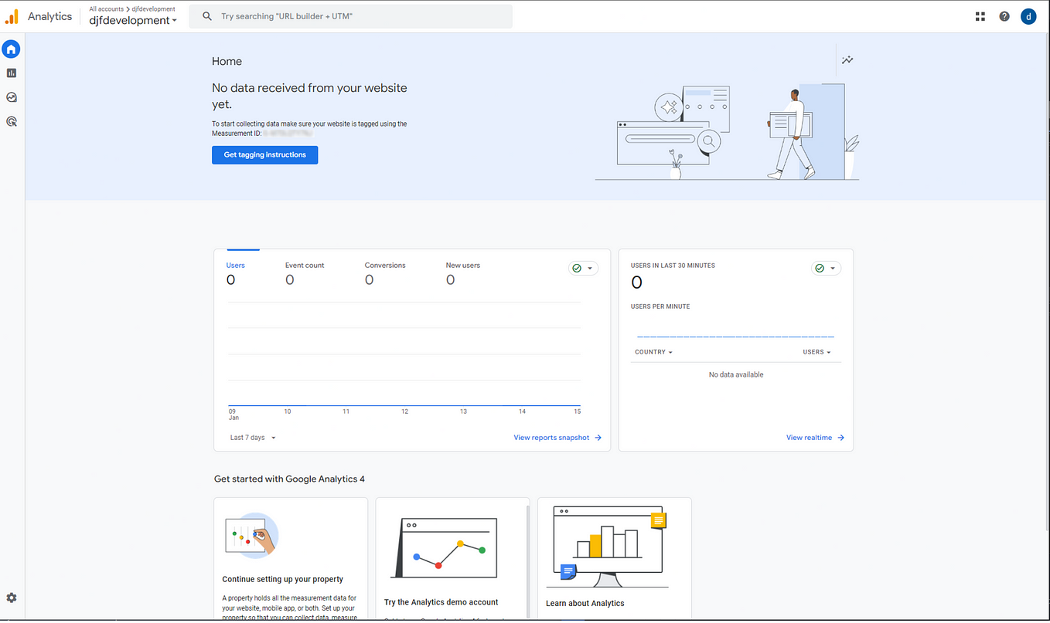
Task: Click arrow beside View reports snapshot
Action: [598, 438]
